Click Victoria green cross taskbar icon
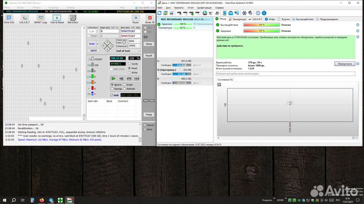Screen dimensions: 364x204 60,200
